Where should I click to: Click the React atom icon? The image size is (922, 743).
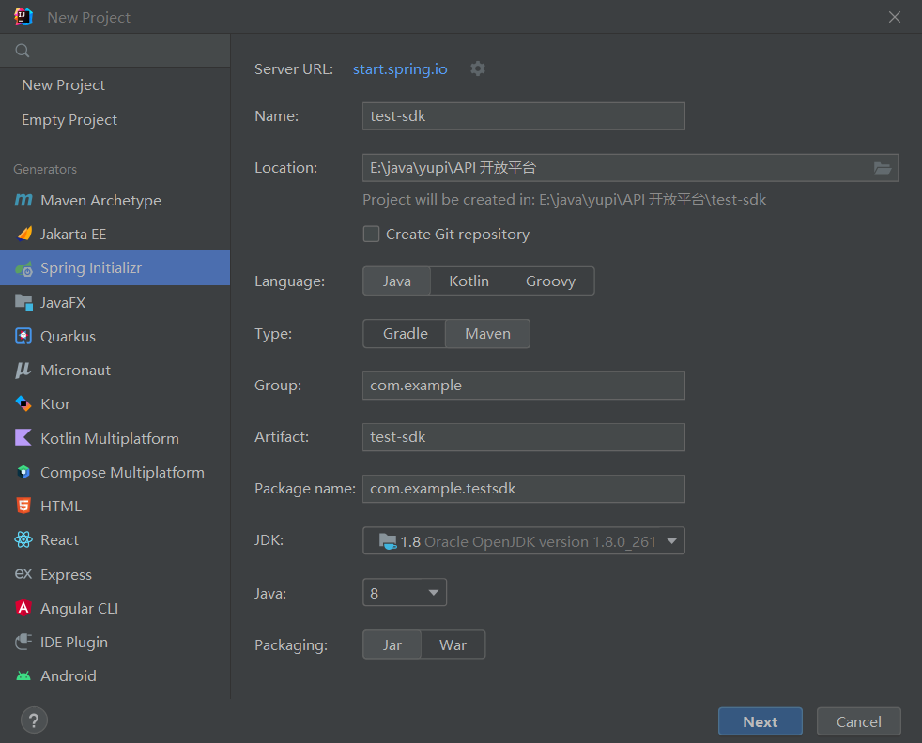(23, 539)
